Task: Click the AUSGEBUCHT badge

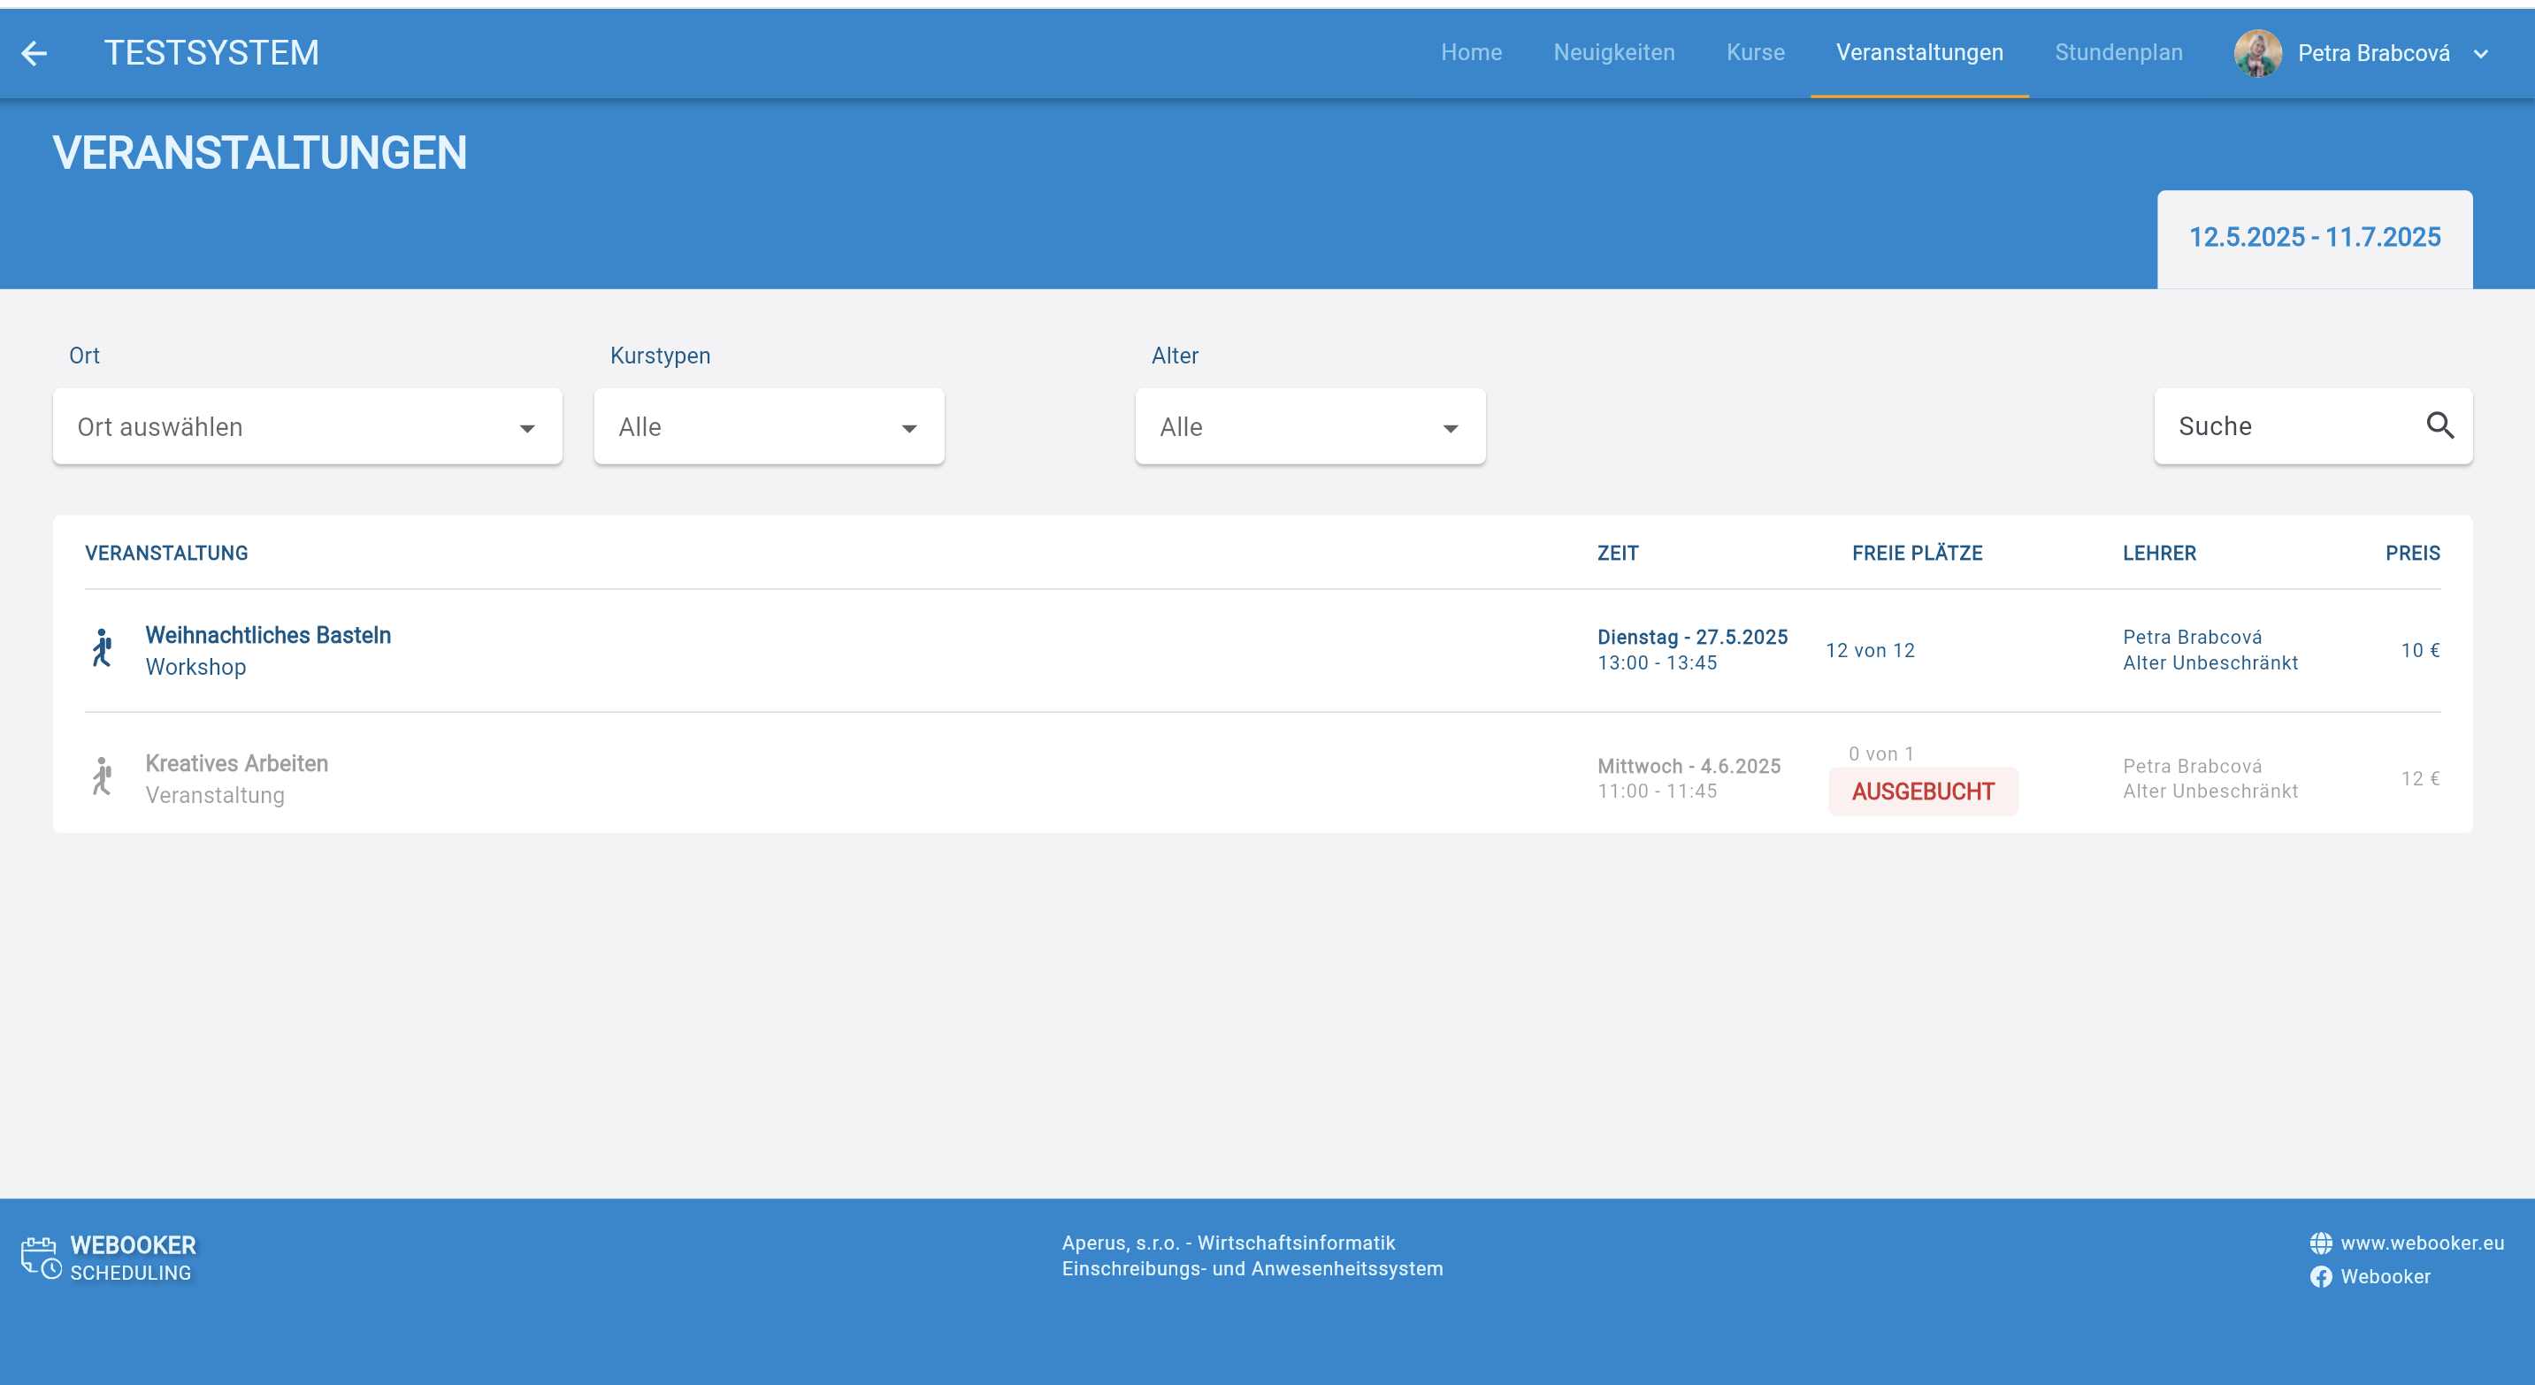Action: [x=1922, y=792]
